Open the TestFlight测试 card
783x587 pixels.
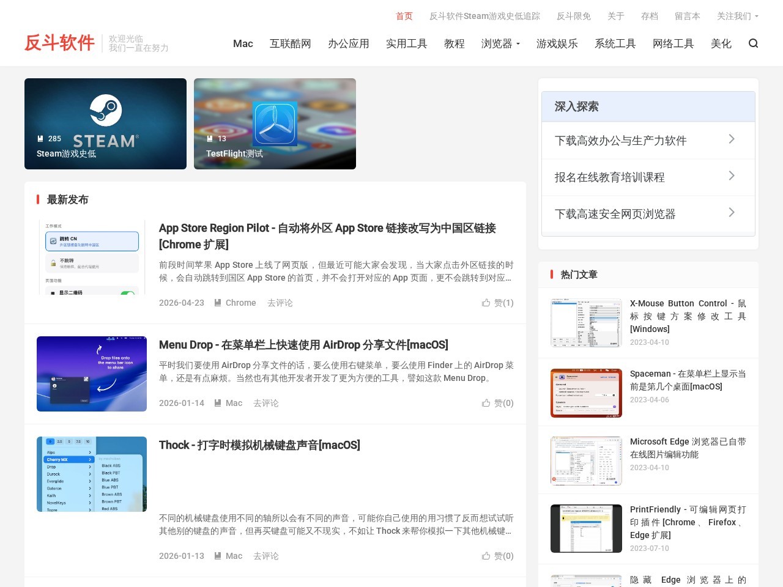tap(275, 124)
